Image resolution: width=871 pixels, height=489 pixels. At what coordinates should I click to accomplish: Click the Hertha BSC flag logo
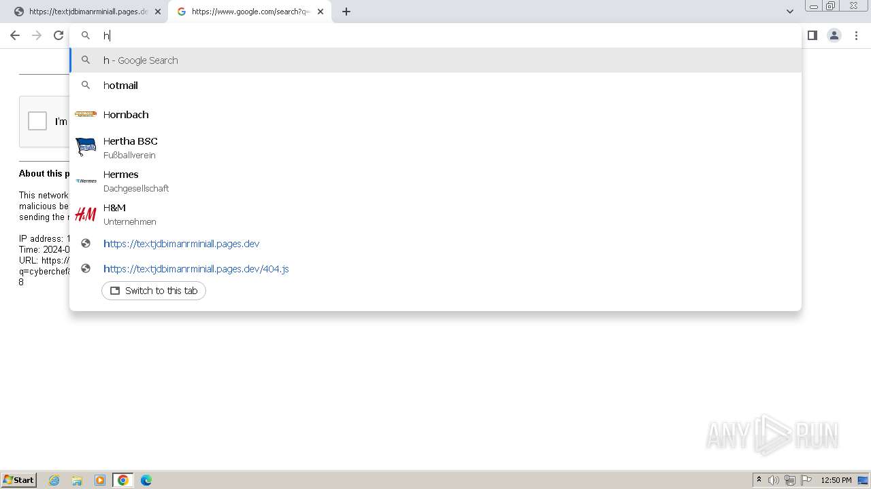pyautogui.click(x=86, y=147)
